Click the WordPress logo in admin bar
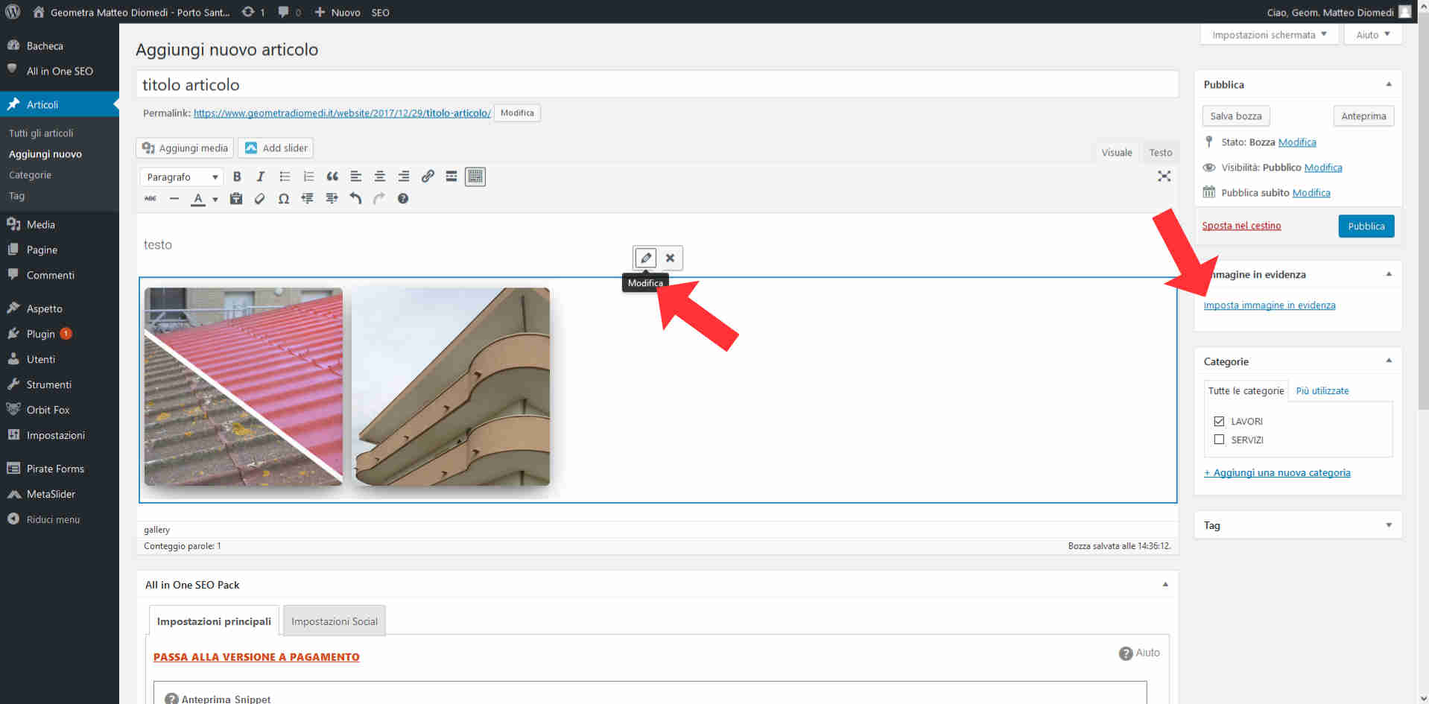The image size is (1429, 704). click(13, 12)
